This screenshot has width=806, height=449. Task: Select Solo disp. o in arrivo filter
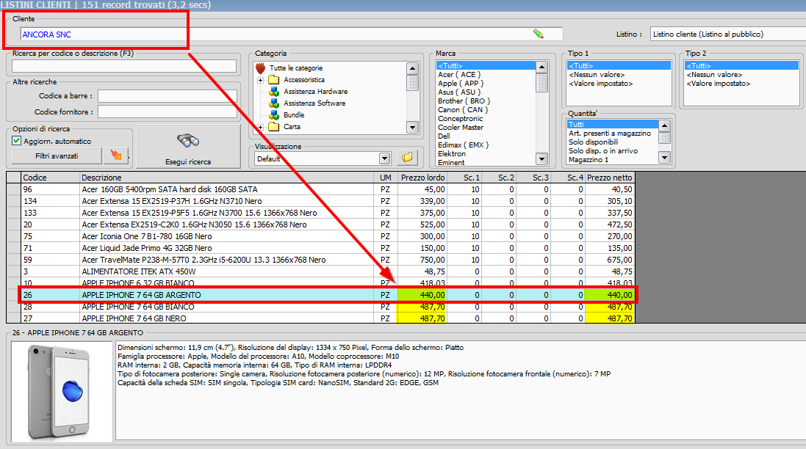(x=603, y=150)
